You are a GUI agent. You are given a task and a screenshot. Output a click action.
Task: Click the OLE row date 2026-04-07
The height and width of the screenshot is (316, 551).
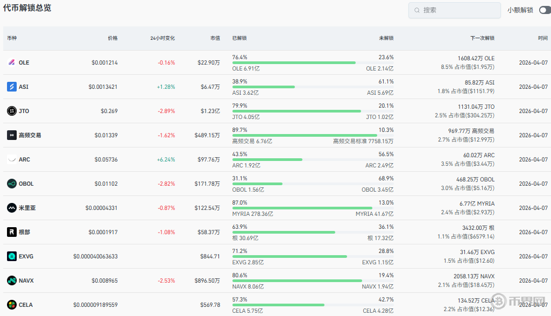tap(533, 62)
